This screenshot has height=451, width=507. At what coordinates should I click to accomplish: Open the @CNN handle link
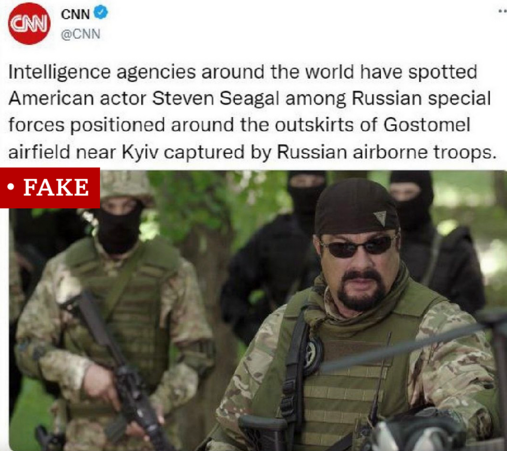(81, 34)
